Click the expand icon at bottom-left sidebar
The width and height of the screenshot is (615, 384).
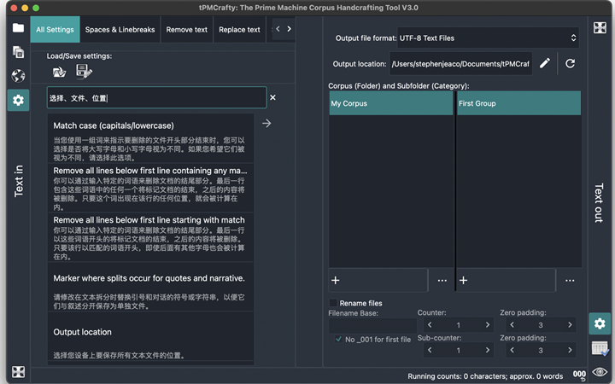(x=18, y=371)
